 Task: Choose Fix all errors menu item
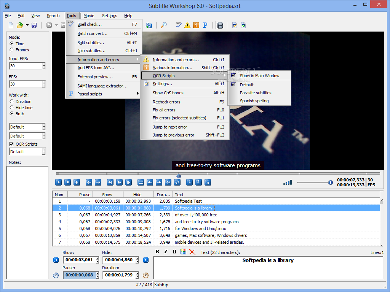point(185,110)
